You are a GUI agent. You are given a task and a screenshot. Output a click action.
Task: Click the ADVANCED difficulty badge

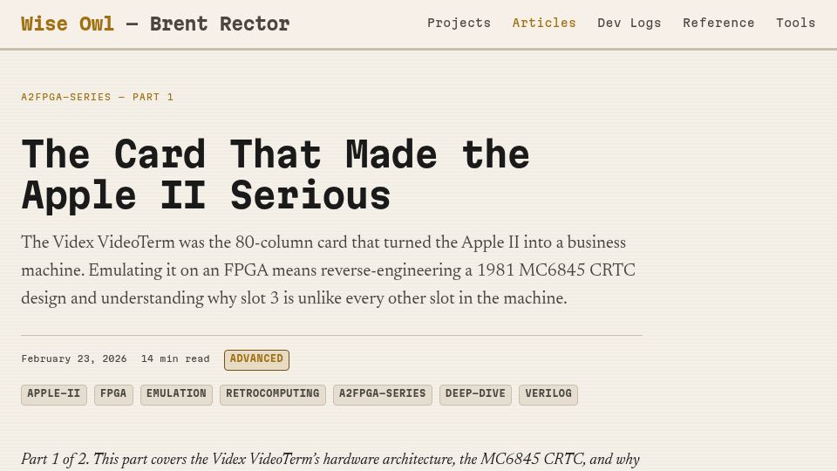point(256,360)
